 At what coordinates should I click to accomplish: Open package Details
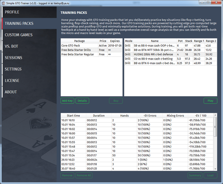(x=82, y=101)
